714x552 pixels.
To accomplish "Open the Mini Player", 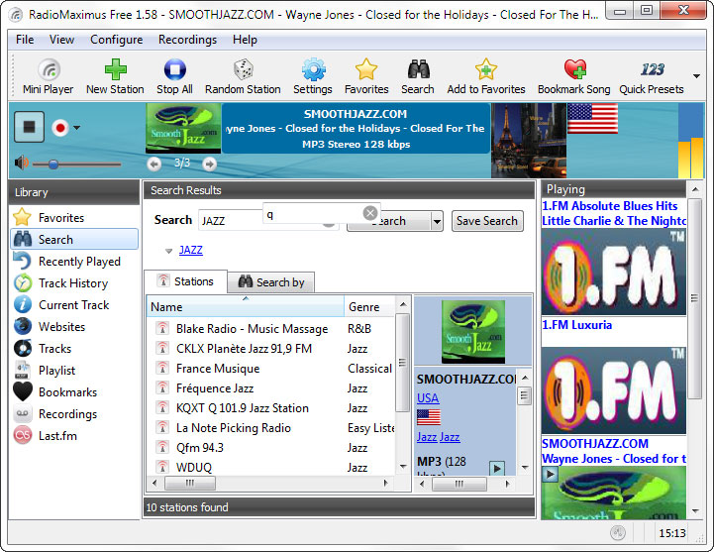I will click(x=49, y=76).
